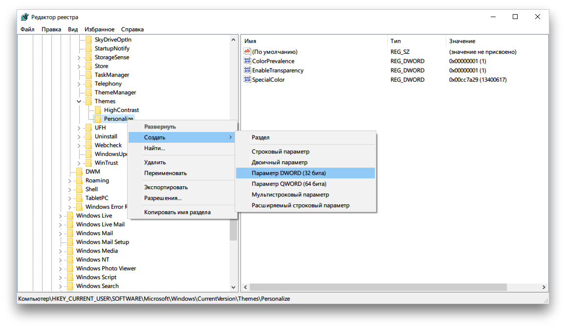Click the values pane scroll left arrow
This screenshot has height=328, width=566.
click(245, 287)
